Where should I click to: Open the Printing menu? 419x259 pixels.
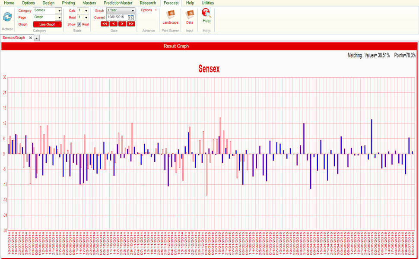[x=68, y=3]
